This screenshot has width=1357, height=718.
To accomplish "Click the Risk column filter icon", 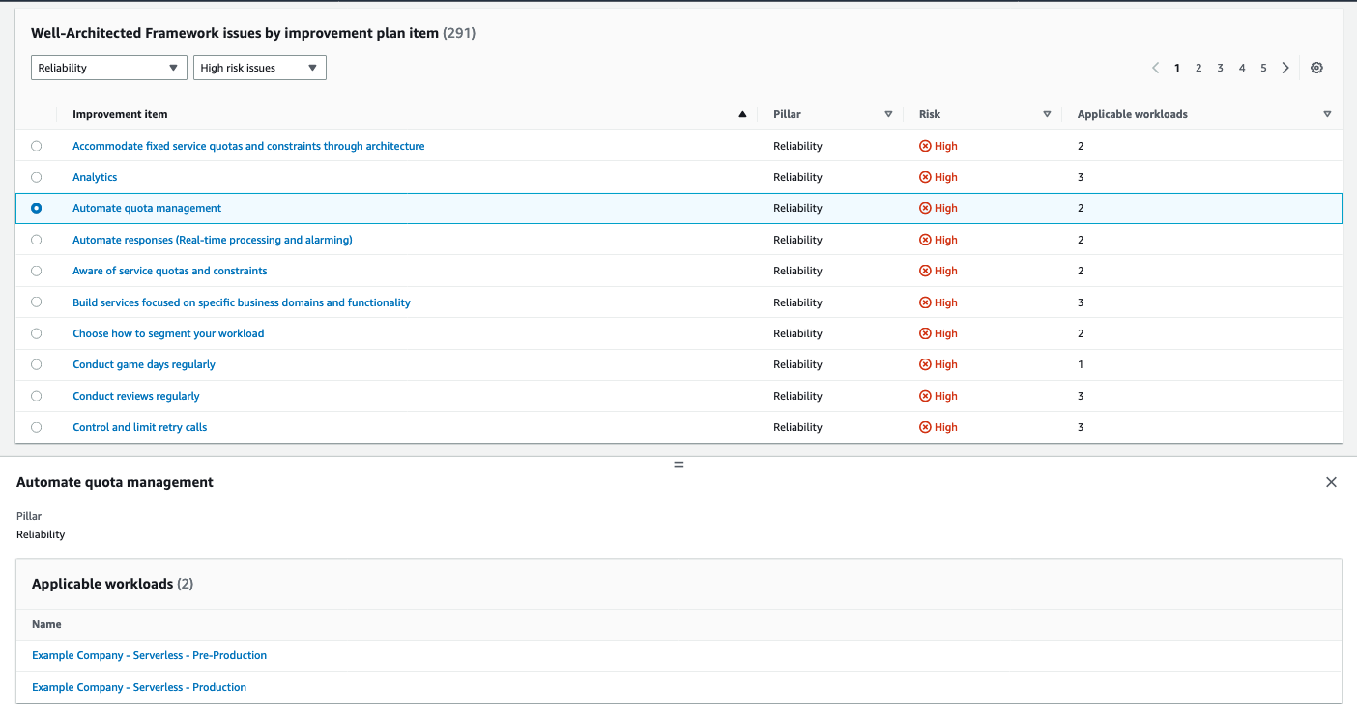I will [x=1046, y=114].
